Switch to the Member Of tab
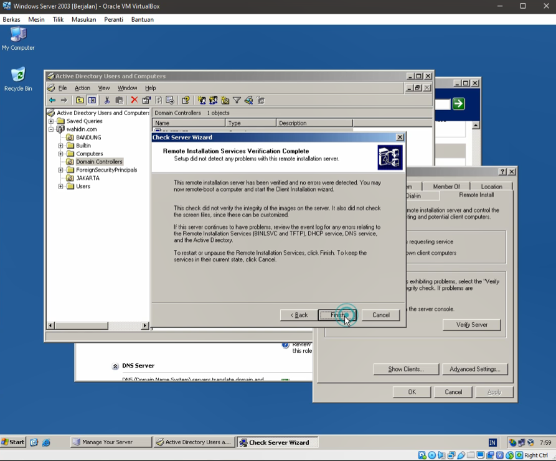 446,187
